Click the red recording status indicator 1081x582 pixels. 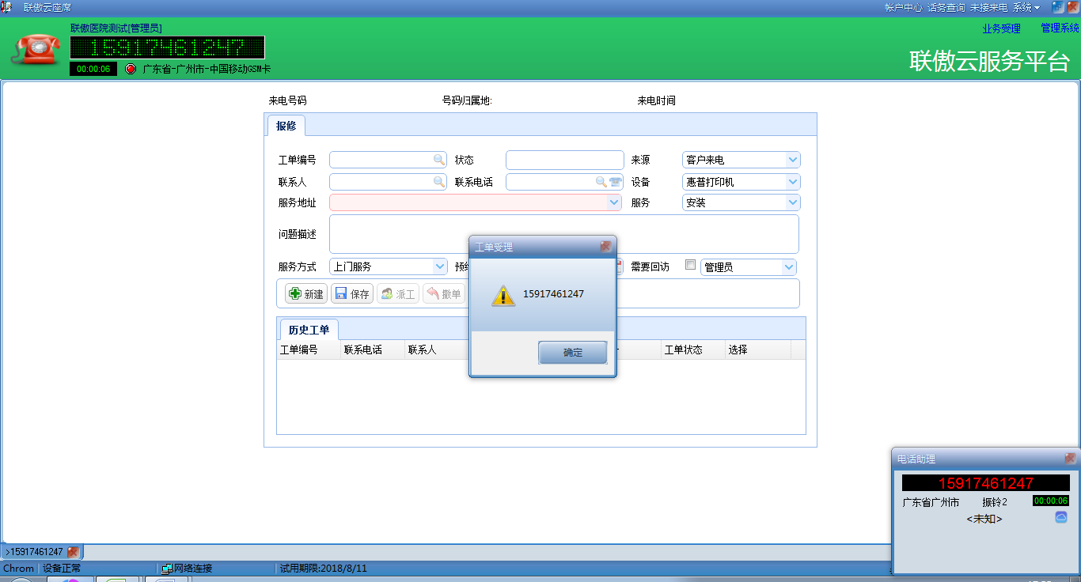131,69
